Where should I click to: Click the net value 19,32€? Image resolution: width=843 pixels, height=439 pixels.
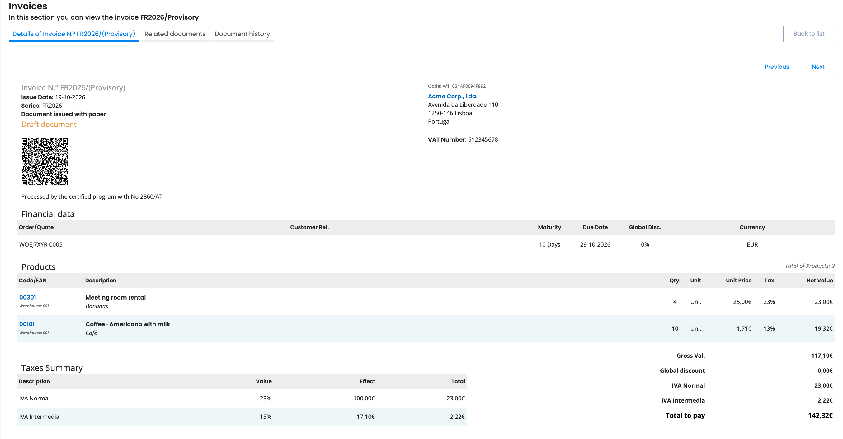(823, 329)
